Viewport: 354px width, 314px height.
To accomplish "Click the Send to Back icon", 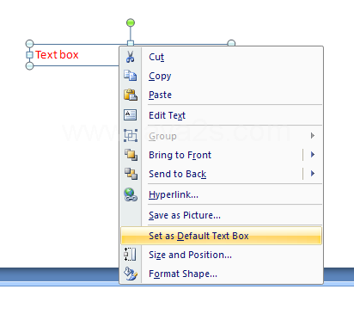I will pos(131,174).
